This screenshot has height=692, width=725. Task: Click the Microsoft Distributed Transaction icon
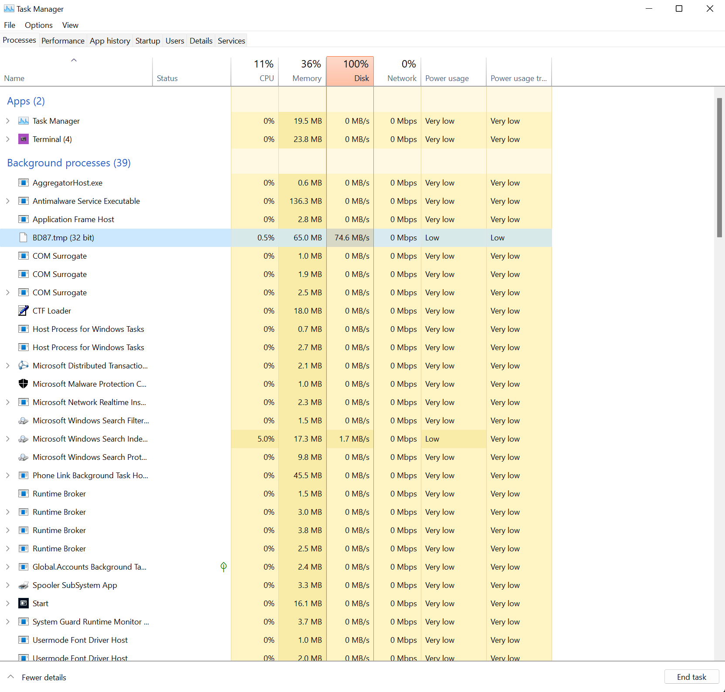coord(24,366)
